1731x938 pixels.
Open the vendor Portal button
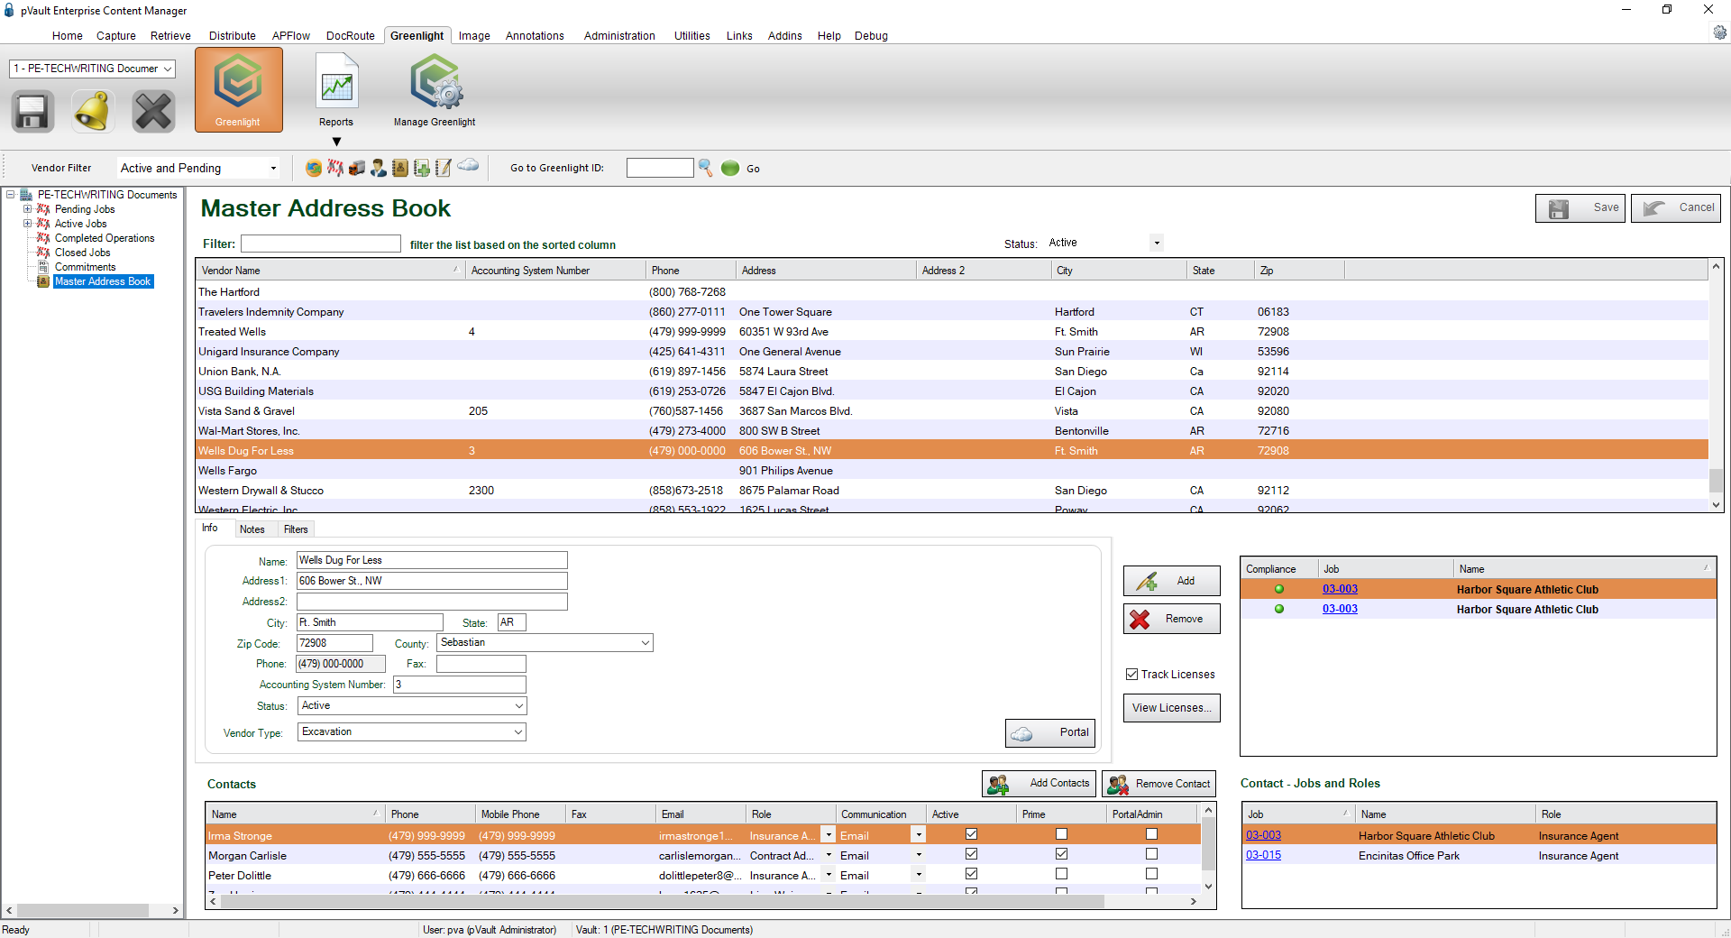[1050, 732]
